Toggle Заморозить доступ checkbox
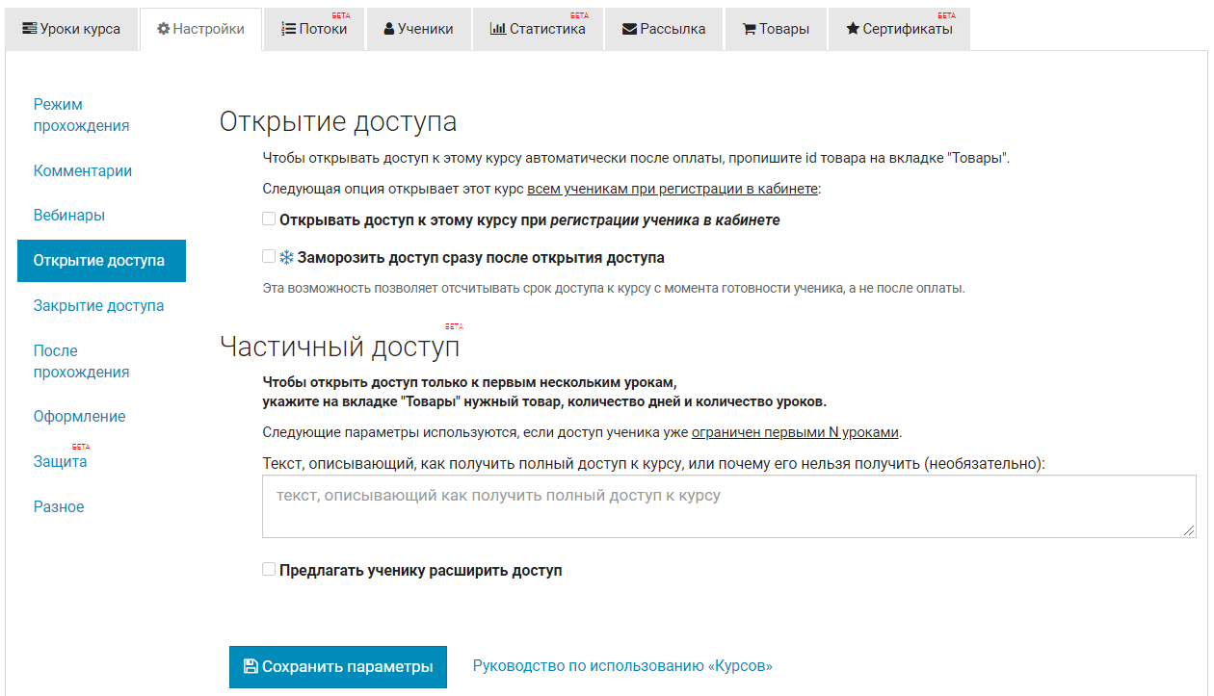Viewport: 1214px width, 696px height. pos(269,257)
